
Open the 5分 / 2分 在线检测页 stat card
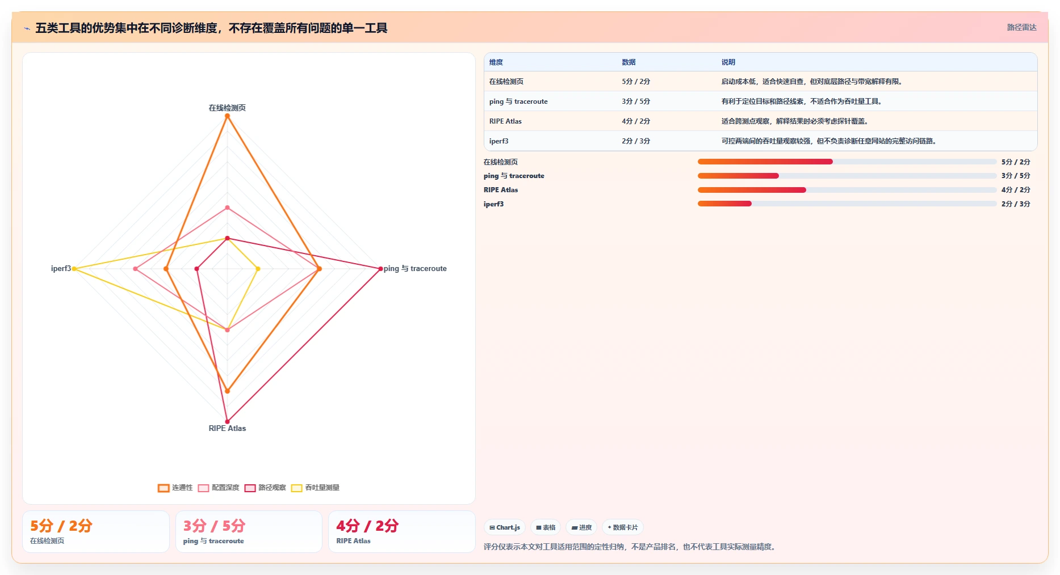click(96, 531)
